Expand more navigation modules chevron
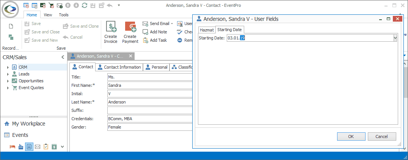 [x=63, y=147]
